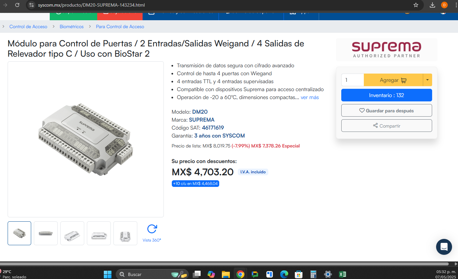Select the second product thumbnail image
458x279 pixels.
(x=46, y=233)
